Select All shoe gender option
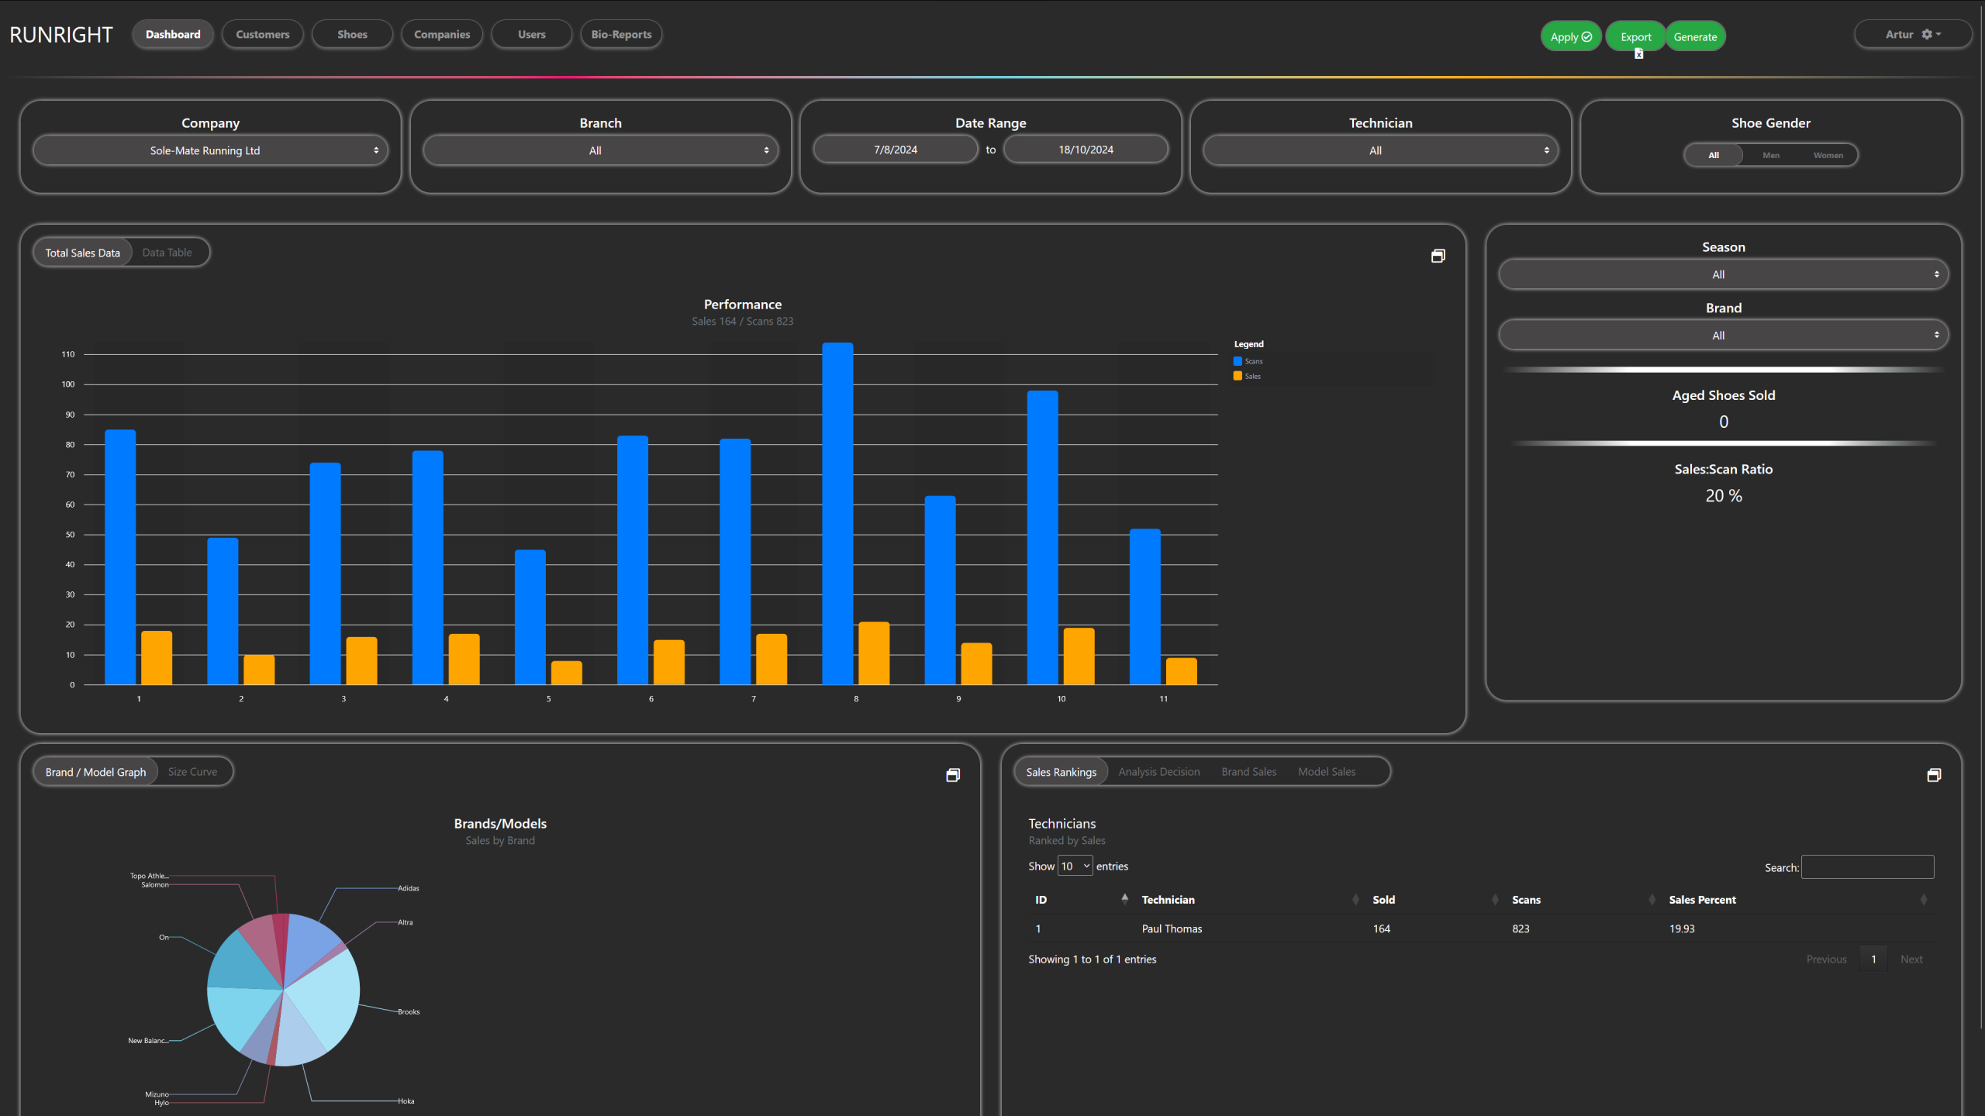Image resolution: width=1985 pixels, height=1116 pixels. point(1714,155)
